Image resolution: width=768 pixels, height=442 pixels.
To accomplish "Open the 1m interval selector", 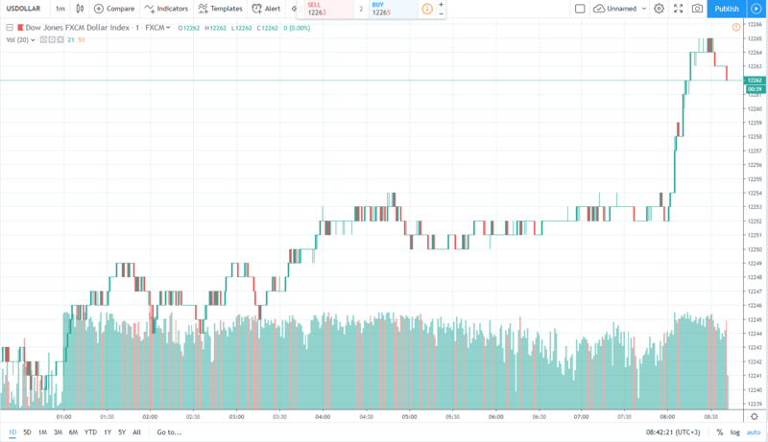I will (60, 9).
